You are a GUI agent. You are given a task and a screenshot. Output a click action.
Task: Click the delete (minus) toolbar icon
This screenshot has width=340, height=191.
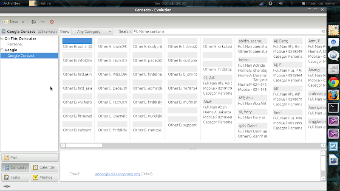pyautogui.click(x=43, y=22)
